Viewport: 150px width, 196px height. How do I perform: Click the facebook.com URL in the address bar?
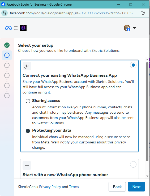tap(73, 13)
